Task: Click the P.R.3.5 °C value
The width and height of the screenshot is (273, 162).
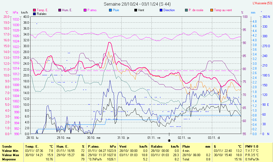Action: [x=252, y=155]
